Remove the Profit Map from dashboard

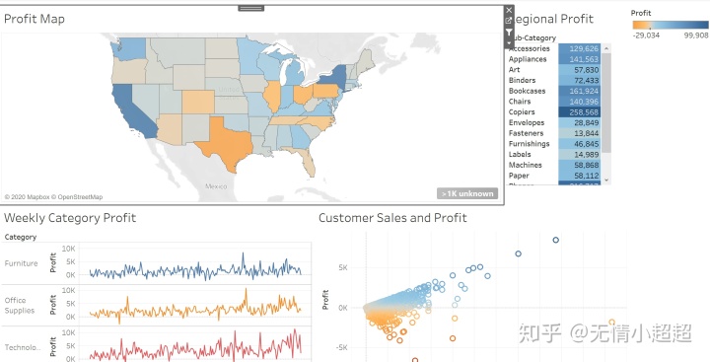coord(509,10)
